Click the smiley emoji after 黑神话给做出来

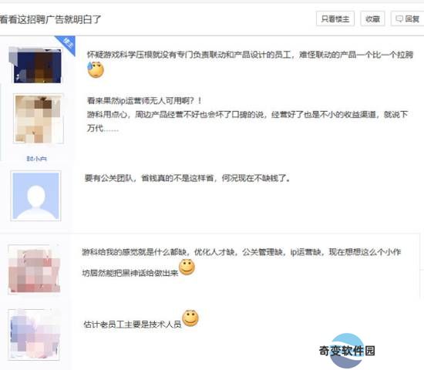(187, 267)
